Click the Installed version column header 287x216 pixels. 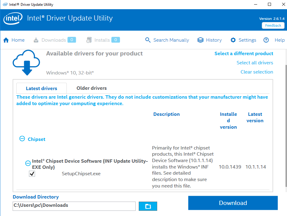[228, 120]
